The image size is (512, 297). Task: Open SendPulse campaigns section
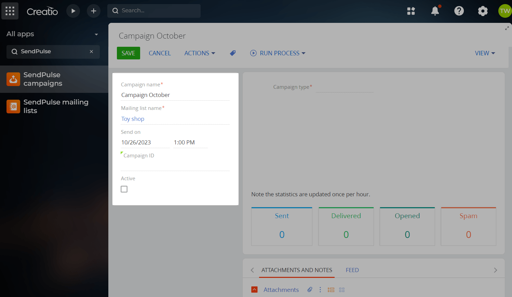(x=54, y=79)
